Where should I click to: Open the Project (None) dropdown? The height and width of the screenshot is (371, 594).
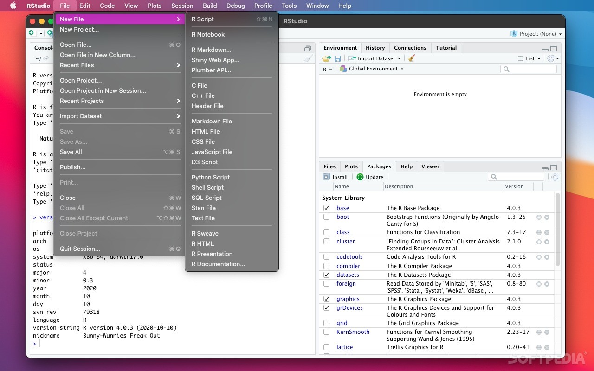click(536, 34)
